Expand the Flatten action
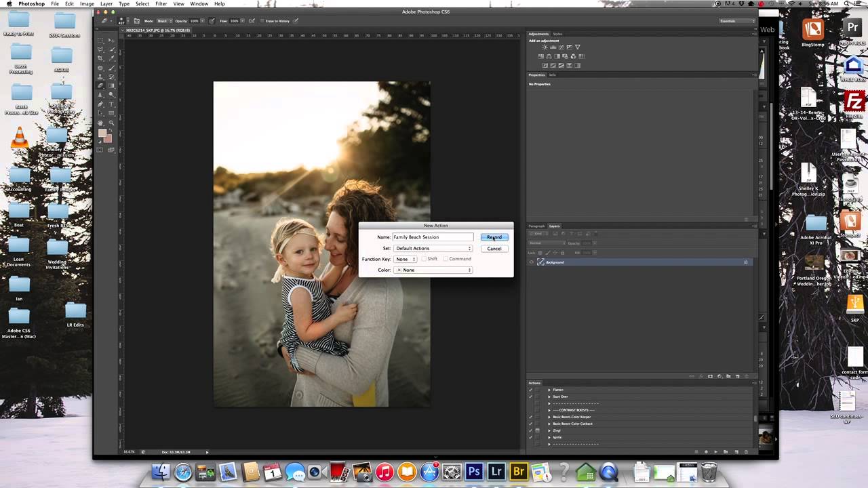 click(549, 390)
